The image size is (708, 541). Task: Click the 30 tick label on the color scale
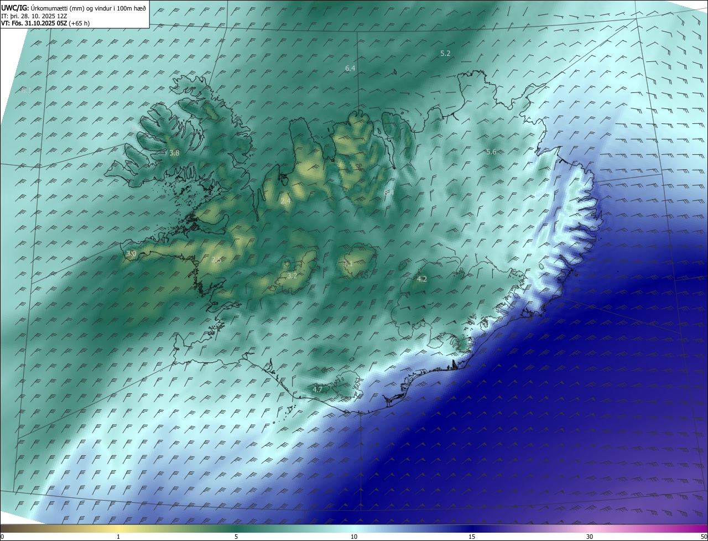[590, 537]
